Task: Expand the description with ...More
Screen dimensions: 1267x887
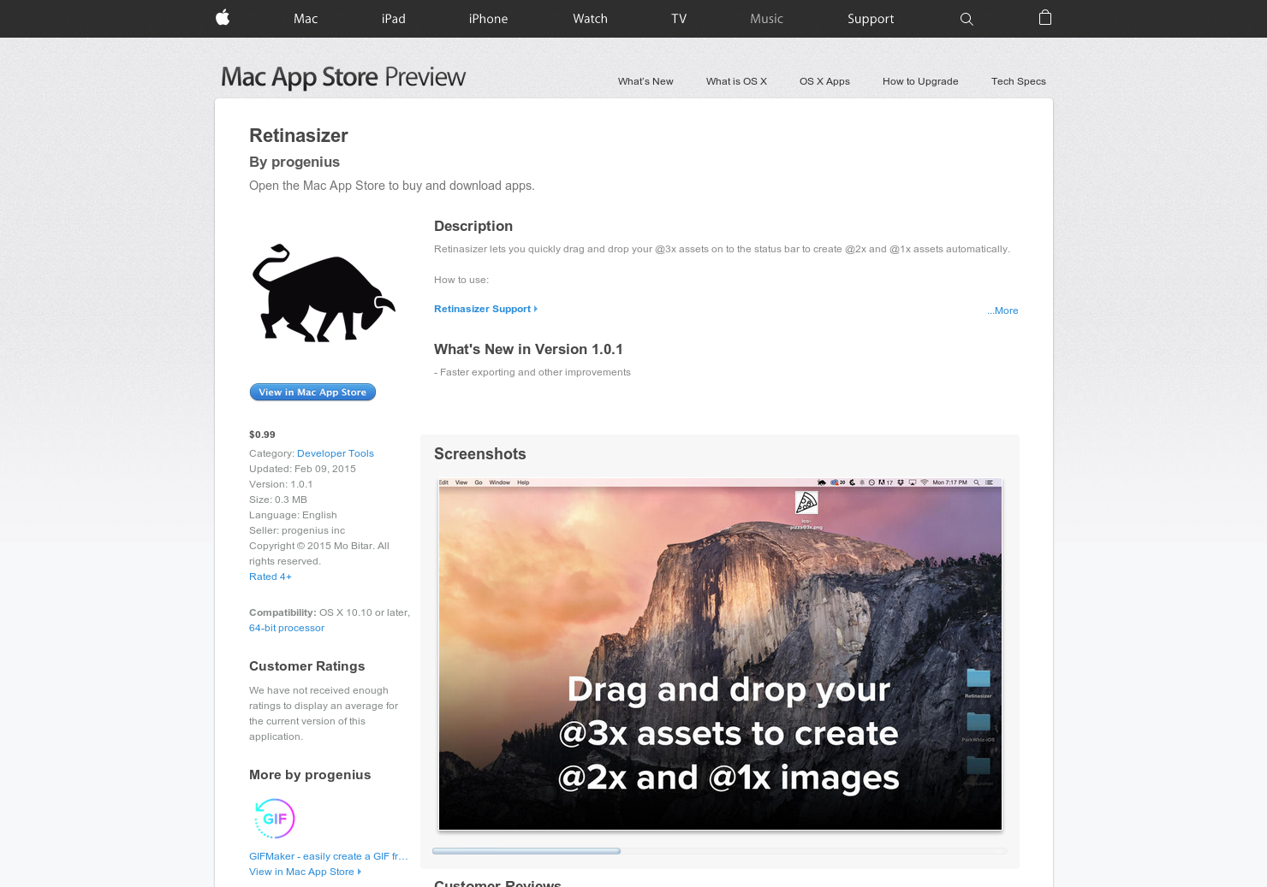Action: [x=1002, y=310]
